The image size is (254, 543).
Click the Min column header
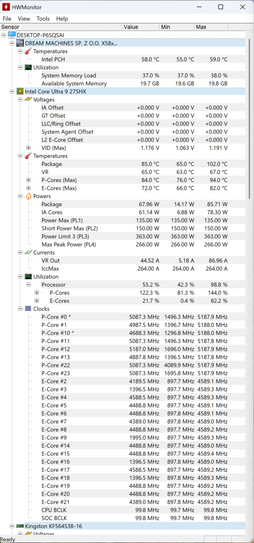(177, 27)
